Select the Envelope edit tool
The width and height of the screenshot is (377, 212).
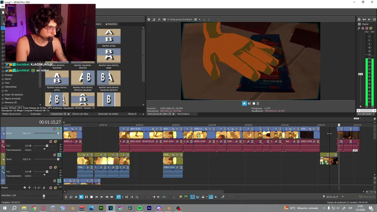[x=127, y=197]
